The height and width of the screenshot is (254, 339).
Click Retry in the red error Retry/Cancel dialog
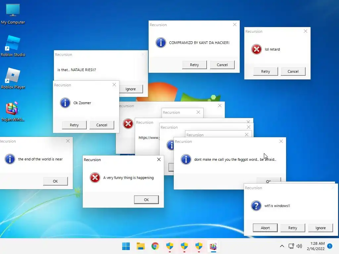coord(266,71)
